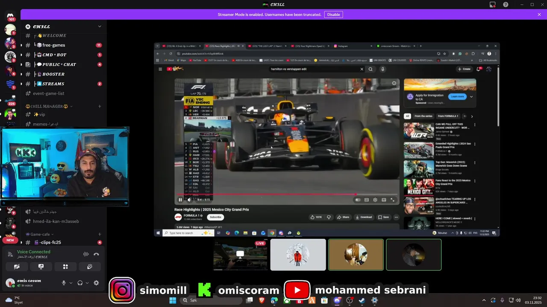Open the vip channel
Screen dimensions: 547x307
[63, 114]
